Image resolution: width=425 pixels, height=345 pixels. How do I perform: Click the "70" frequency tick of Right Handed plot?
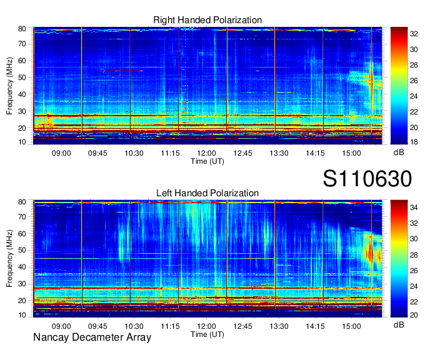coord(22,44)
